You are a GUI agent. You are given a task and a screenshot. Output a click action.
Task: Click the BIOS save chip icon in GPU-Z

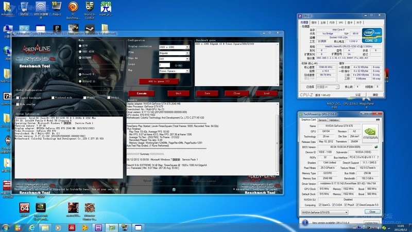pos(376,147)
